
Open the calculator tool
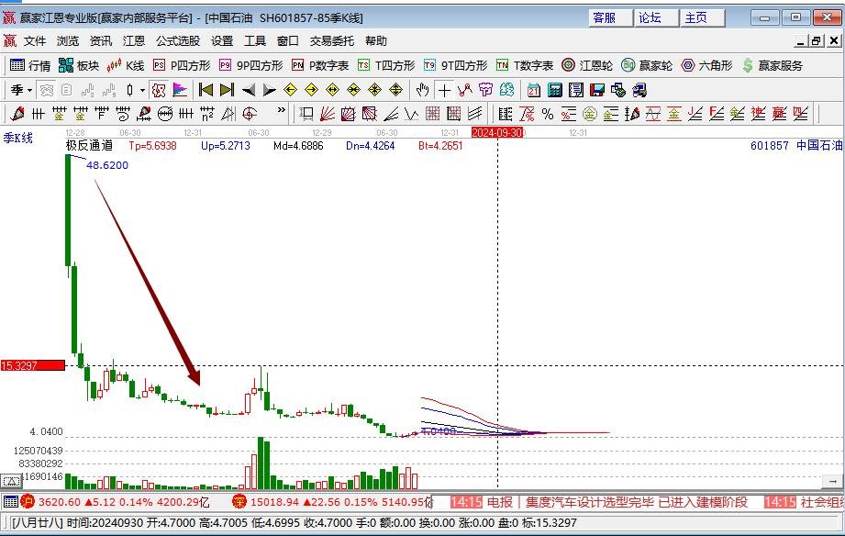554,90
